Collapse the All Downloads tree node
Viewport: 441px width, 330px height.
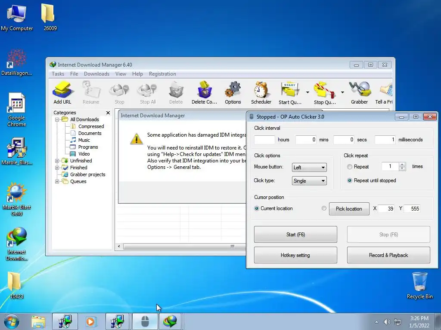point(57,119)
